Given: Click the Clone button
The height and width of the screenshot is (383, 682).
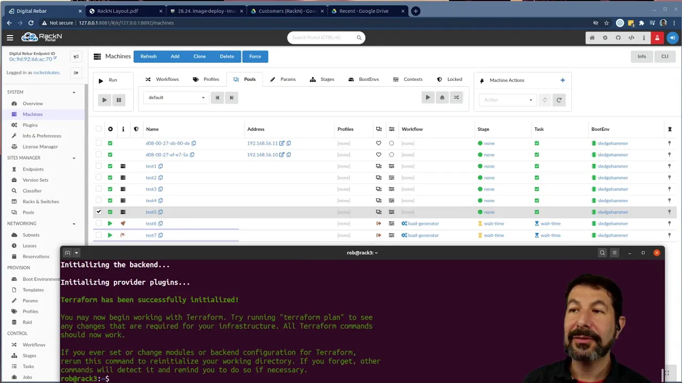Looking at the screenshot, I should [199, 56].
